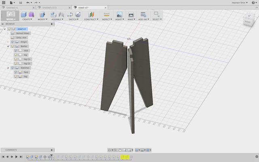Open the MODIFY menu

point(42,19)
